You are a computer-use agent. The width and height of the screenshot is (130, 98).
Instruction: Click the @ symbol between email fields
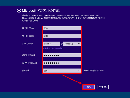pos(62,44)
